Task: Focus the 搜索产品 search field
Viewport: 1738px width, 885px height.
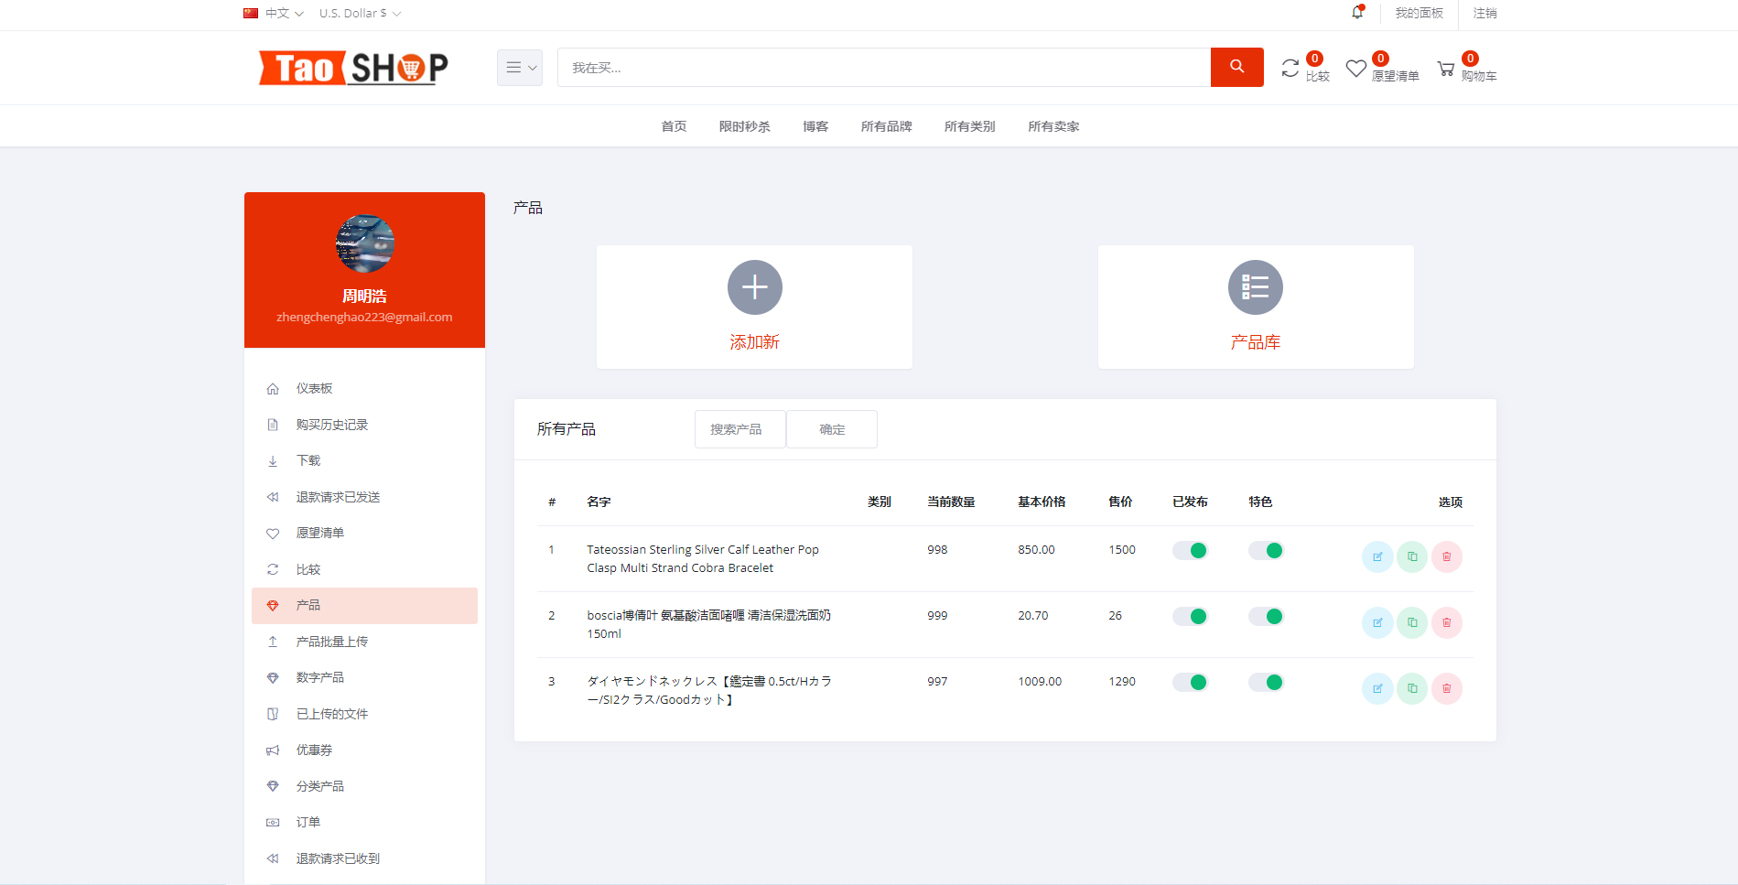Action: [739, 429]
